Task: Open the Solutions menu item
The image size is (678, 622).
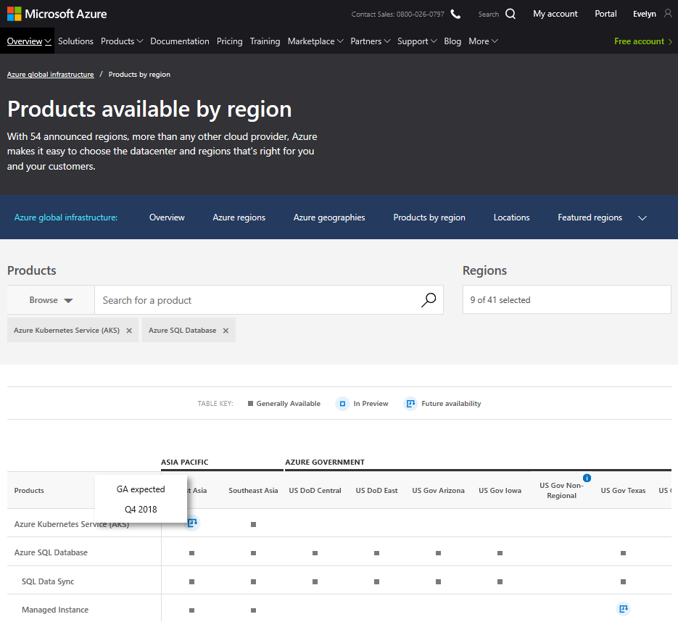Action: (75, 41)
